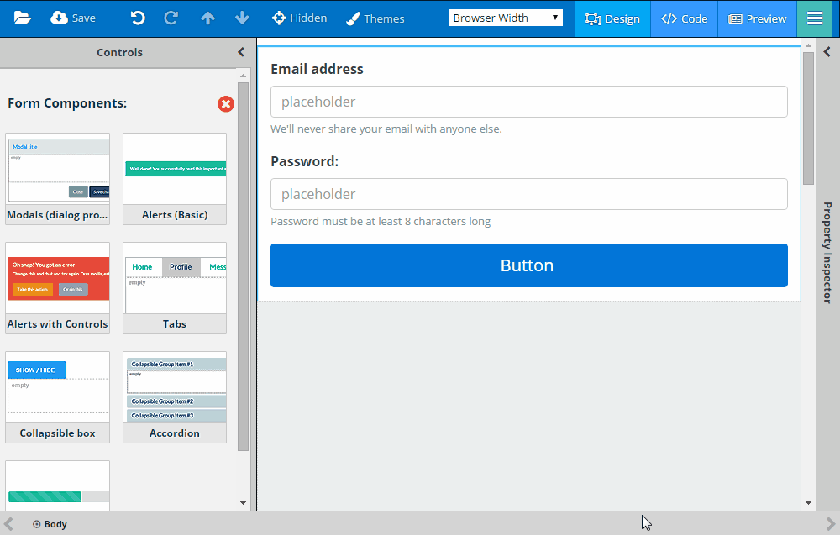Viewport: 840px width, 535px height.
Task: Open the Browser Width dropdown
Action: click(x=506, y=16)
